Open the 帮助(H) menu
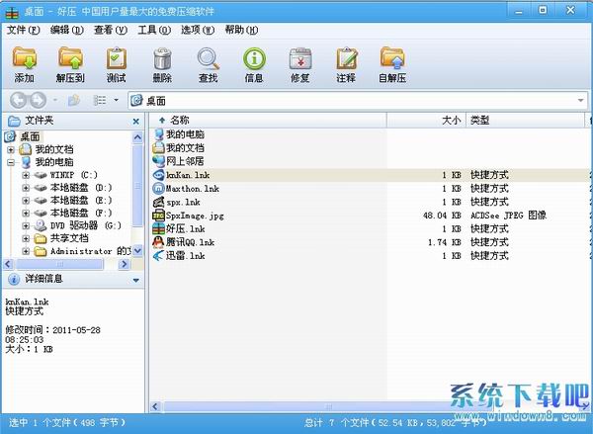 pos(241,30)
